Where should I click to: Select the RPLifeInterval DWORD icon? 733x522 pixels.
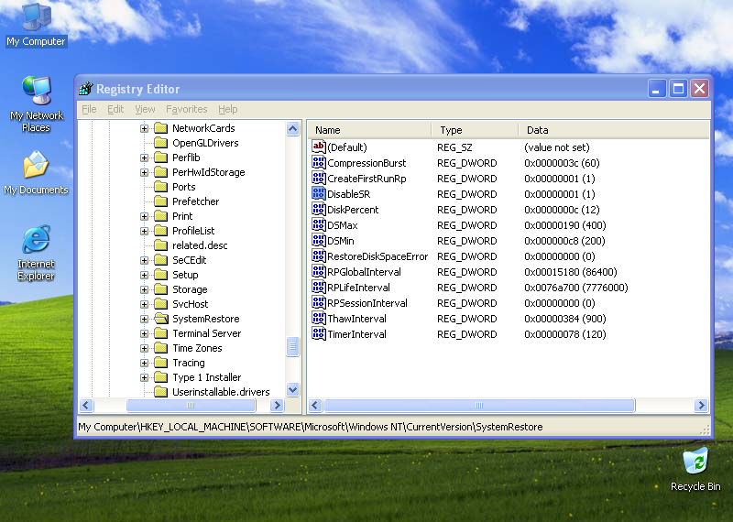pos(319,287)
